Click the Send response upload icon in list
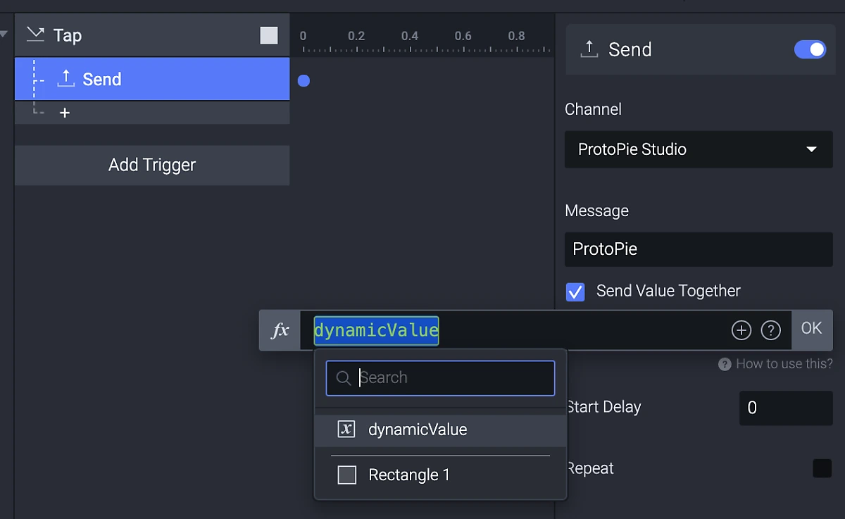The height and width of the screenshot is (519, 845). point(65,79)
